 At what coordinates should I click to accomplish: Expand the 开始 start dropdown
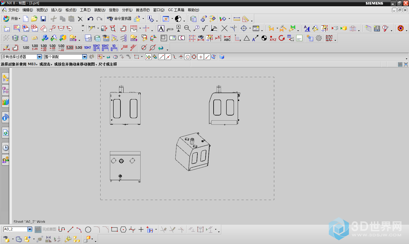[x=20, y=19]
